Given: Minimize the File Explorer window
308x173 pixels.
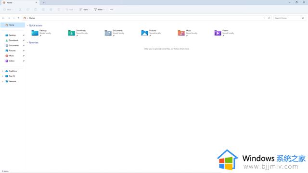Looking at the screenshot, I should [x=289, y=2].
